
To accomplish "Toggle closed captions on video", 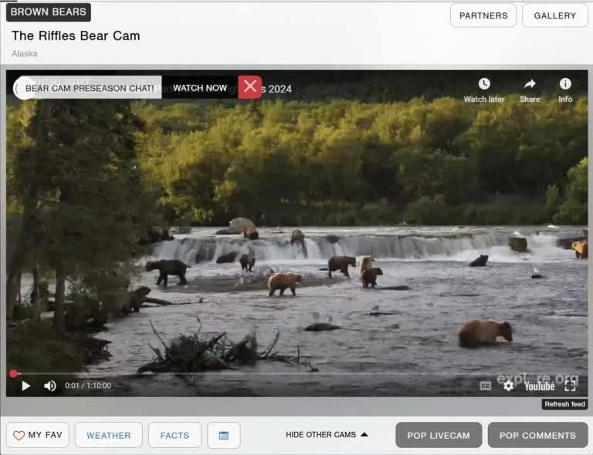I will [x=485, y=386].
